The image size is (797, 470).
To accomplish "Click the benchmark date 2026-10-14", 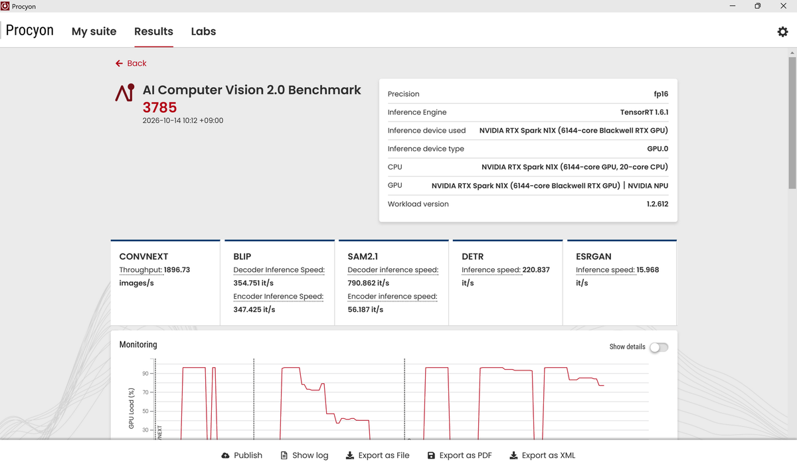I will [183, 121].
